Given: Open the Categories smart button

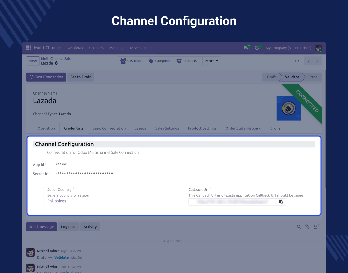Looking at the screenshot, I should (x=160, y=61).
